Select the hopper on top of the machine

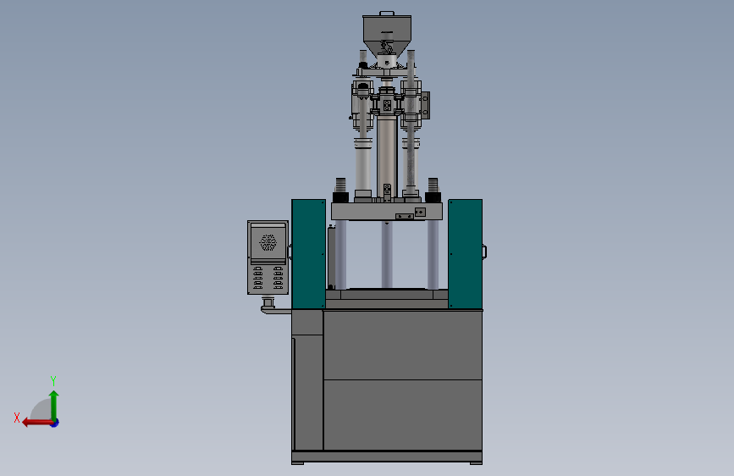click(387, 35)
